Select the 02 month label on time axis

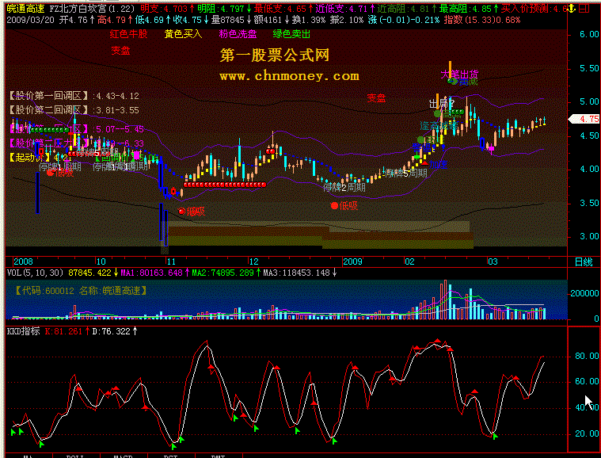pos(409,261)
